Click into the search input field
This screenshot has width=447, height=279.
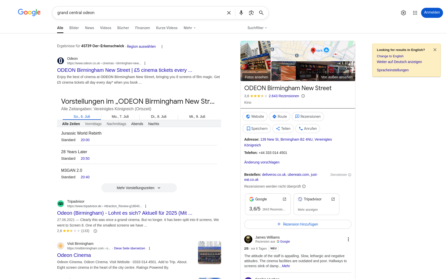[140, 13]
